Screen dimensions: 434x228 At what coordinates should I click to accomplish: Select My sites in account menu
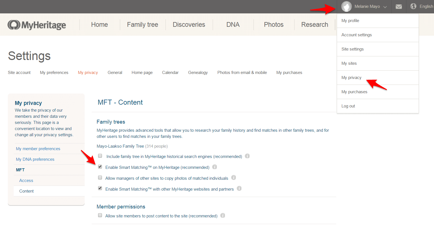378,63
